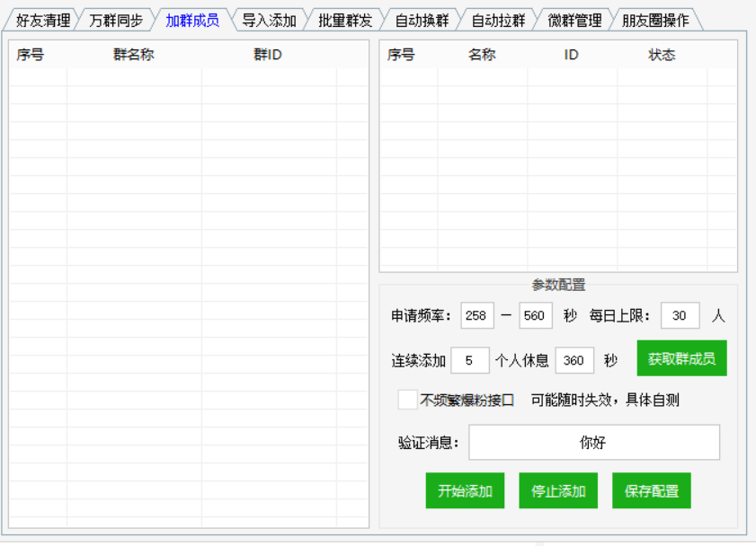This screenshot has height=546, width=756.
Task: Click the 获取群成员 button
Action: pyautogui.click(x=681, y=358)
